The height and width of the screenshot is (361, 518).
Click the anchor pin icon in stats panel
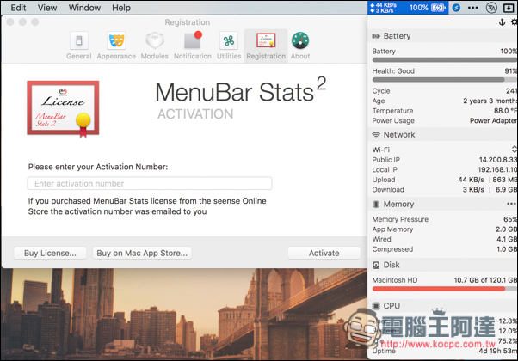(x=502, y=22)
